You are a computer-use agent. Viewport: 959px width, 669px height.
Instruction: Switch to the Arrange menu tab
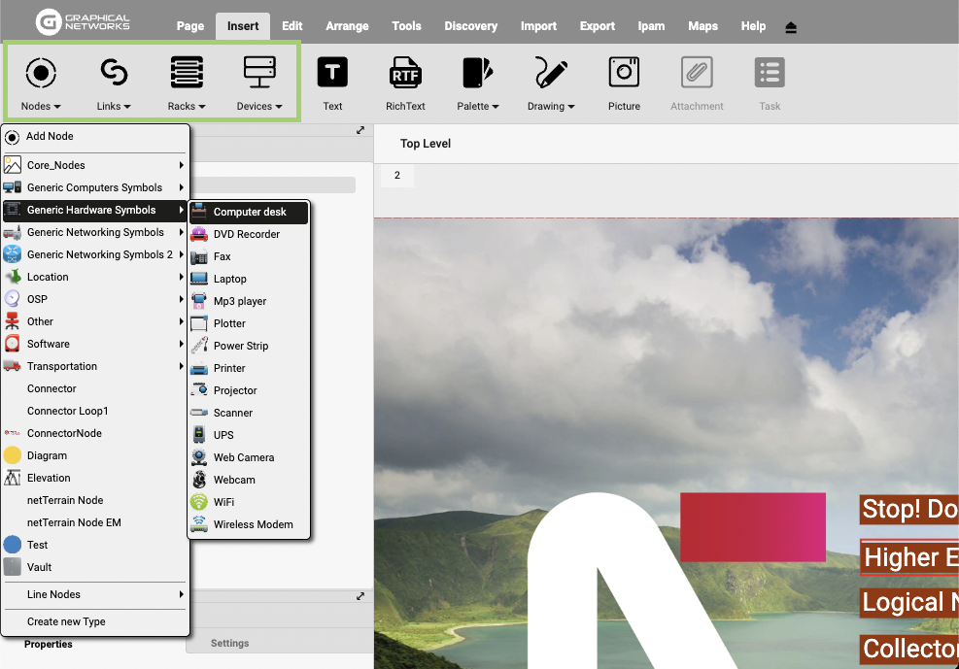coord(347,26)
